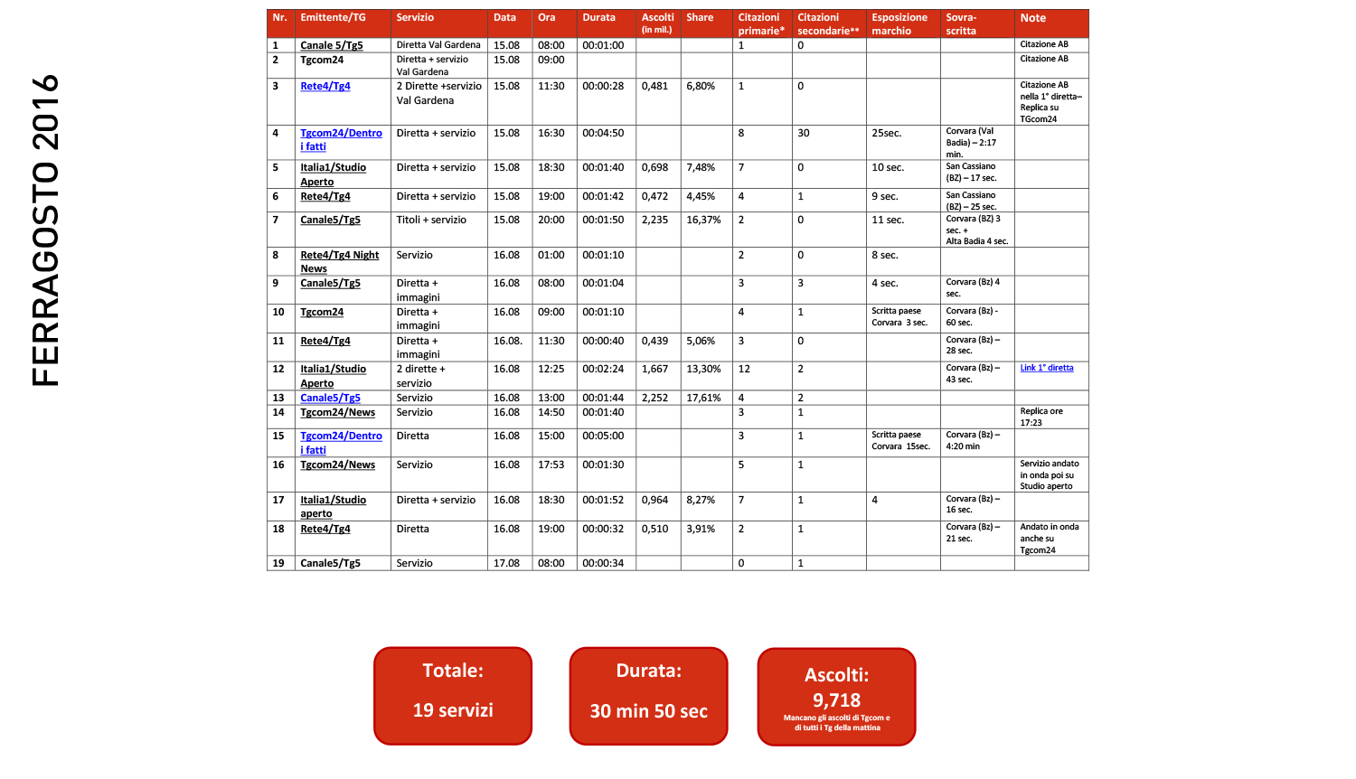
Task: Select the 'Ora' column header
Action: click(554, 23)
